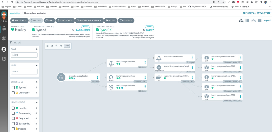Zoom out on resource graph
272x132 pixels.
pyautogui.click(x=61, y=46)
